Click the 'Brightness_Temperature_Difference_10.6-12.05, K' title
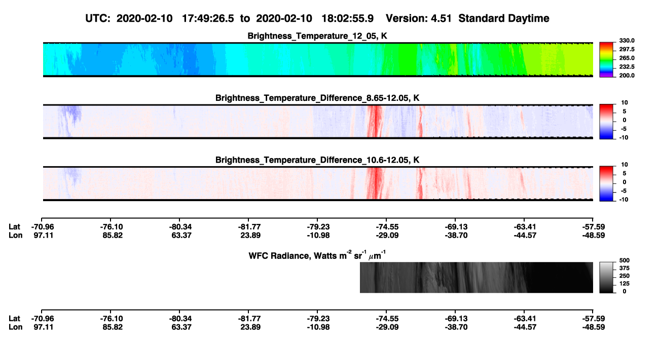659x338 pixels. [318, 160]
